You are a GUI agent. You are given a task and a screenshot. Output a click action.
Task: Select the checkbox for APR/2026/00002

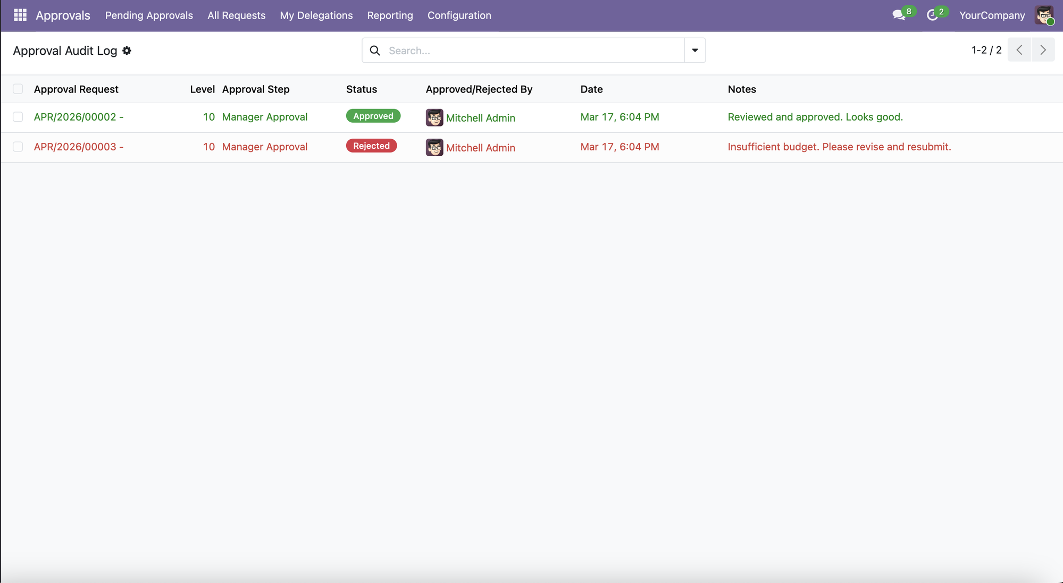(x=18, y=117)
